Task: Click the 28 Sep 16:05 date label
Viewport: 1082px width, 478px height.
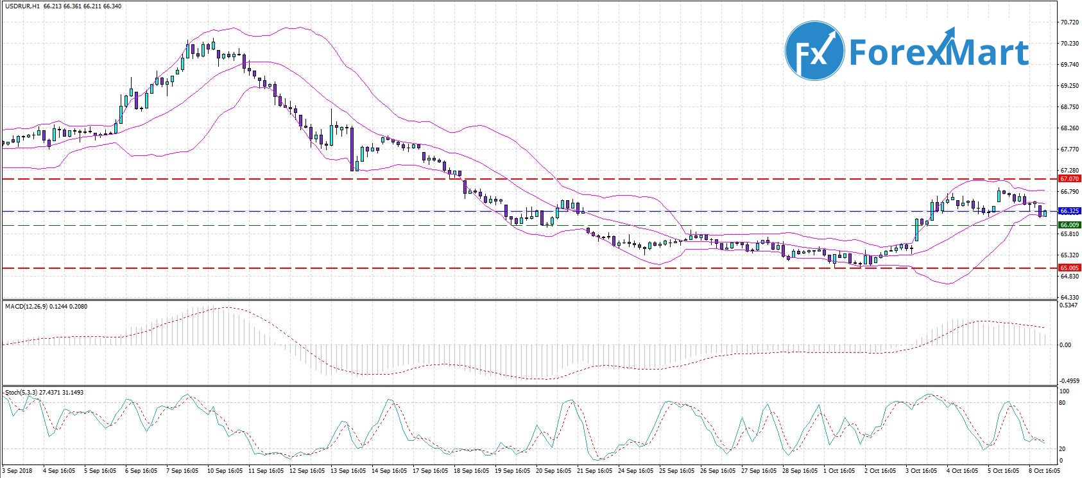Action: click(800, 472)
